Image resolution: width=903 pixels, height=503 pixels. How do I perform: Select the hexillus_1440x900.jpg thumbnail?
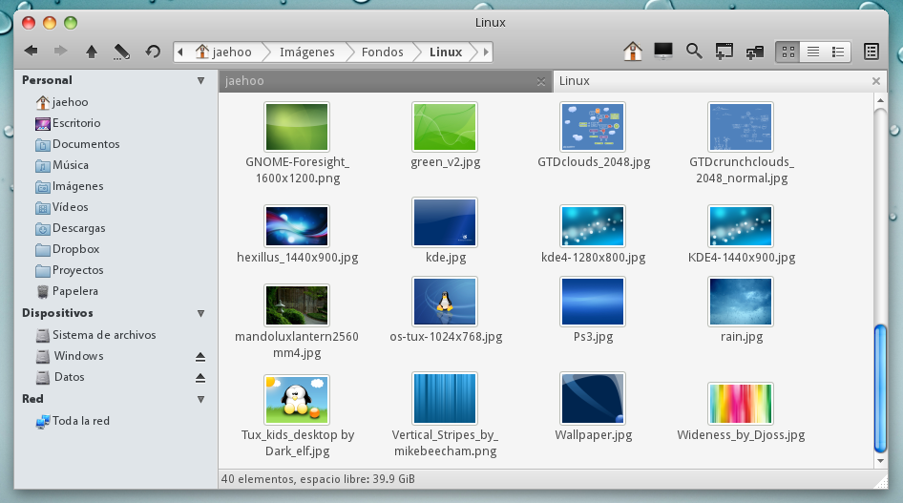point(297,226)
